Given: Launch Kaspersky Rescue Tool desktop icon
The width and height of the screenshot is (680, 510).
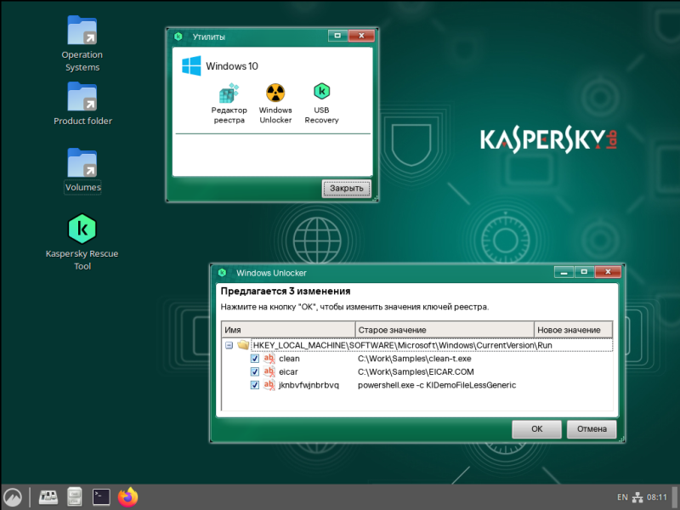Looking at the screenshot, I should coord(82,242).
